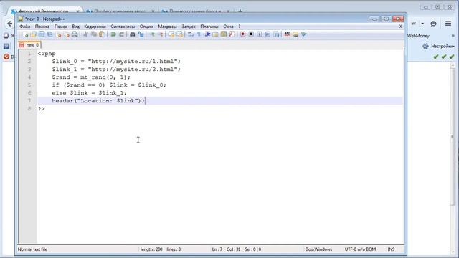Click the INS indicator in status bar

[x=391, y=249]
